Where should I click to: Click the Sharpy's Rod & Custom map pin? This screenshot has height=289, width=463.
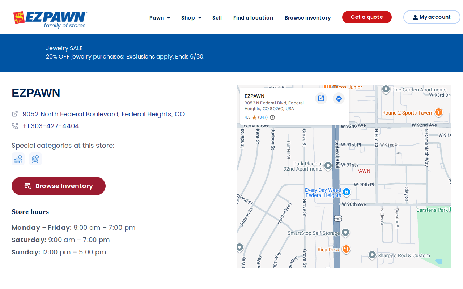point(372,255)
